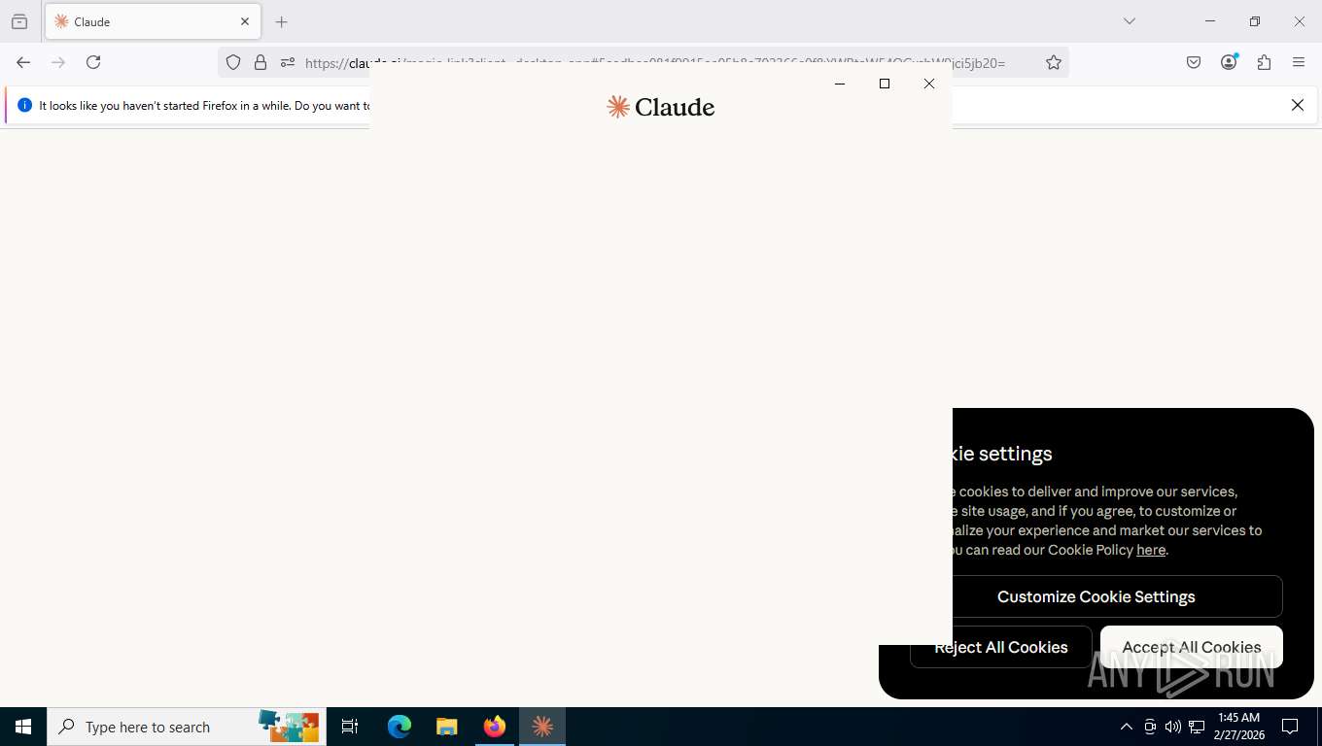This screenshot has width=1322, height=746.
Task: Open tracking protection shield icon
Action: coord(233,62)
